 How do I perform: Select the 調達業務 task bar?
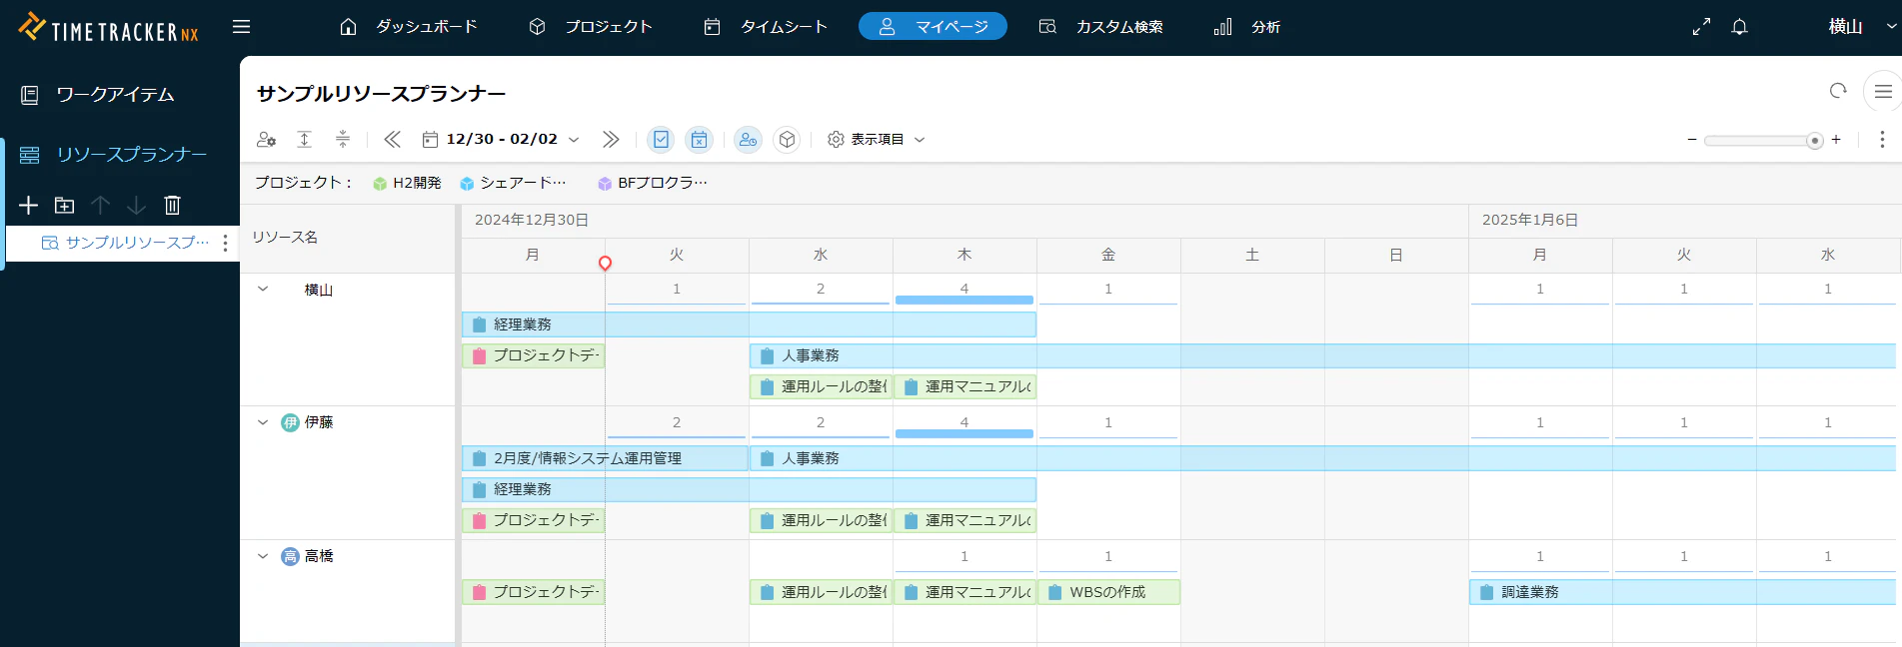tap(1683, 592)
